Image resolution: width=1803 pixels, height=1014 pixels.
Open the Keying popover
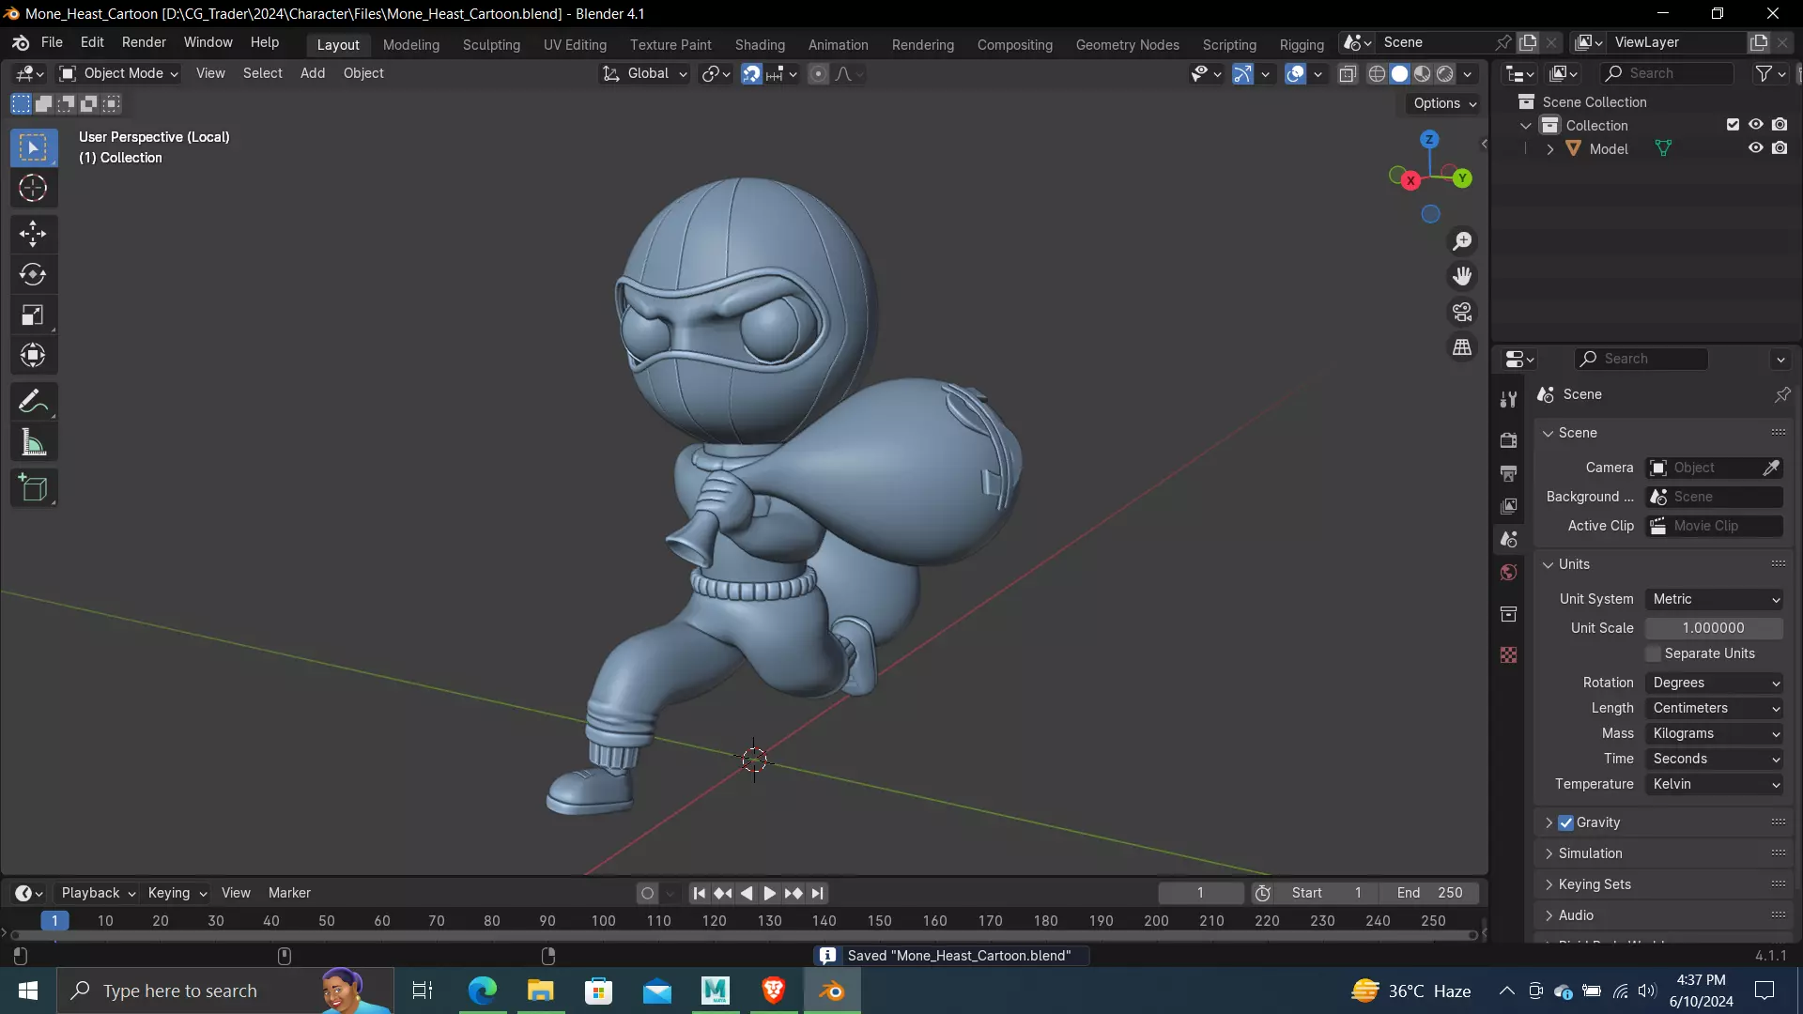177,893
